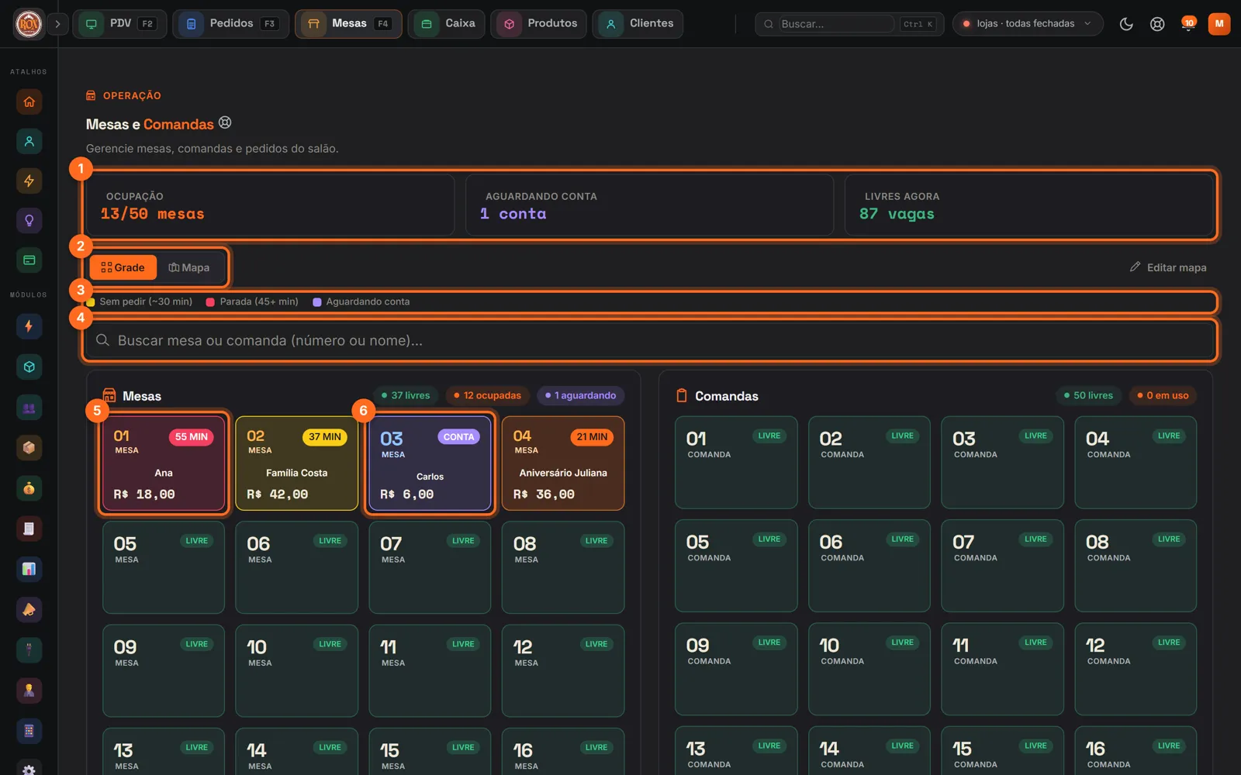Viewport: 1241px width, 775px height.
Task: Select Comanda 06 card
Action: 869,566
